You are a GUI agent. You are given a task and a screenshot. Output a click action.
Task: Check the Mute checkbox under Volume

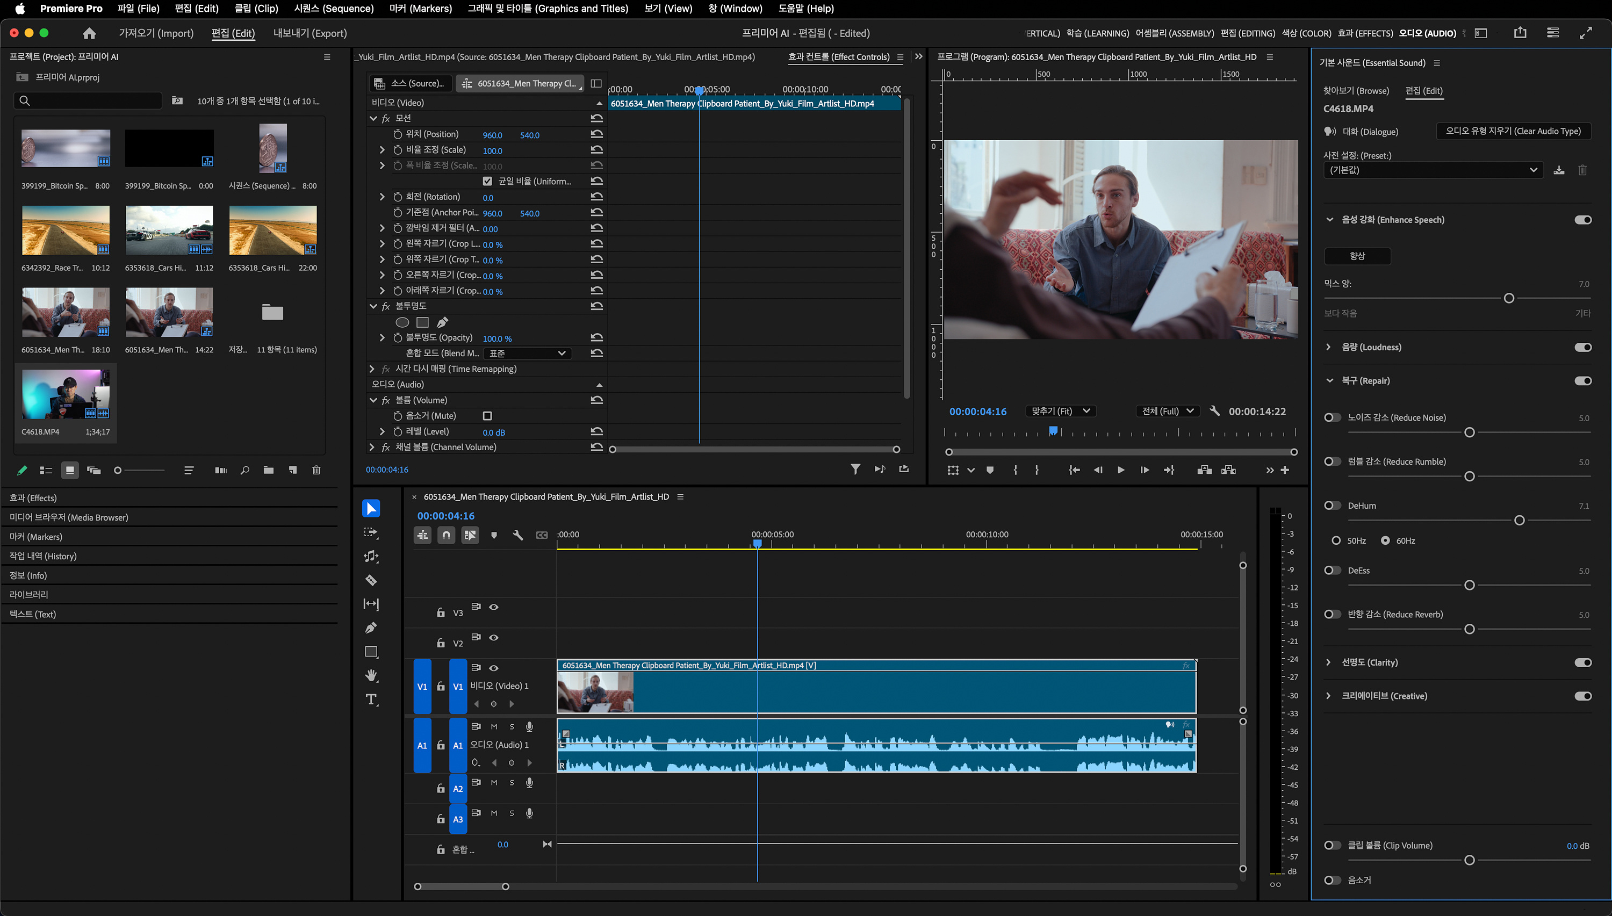(487, 416)
